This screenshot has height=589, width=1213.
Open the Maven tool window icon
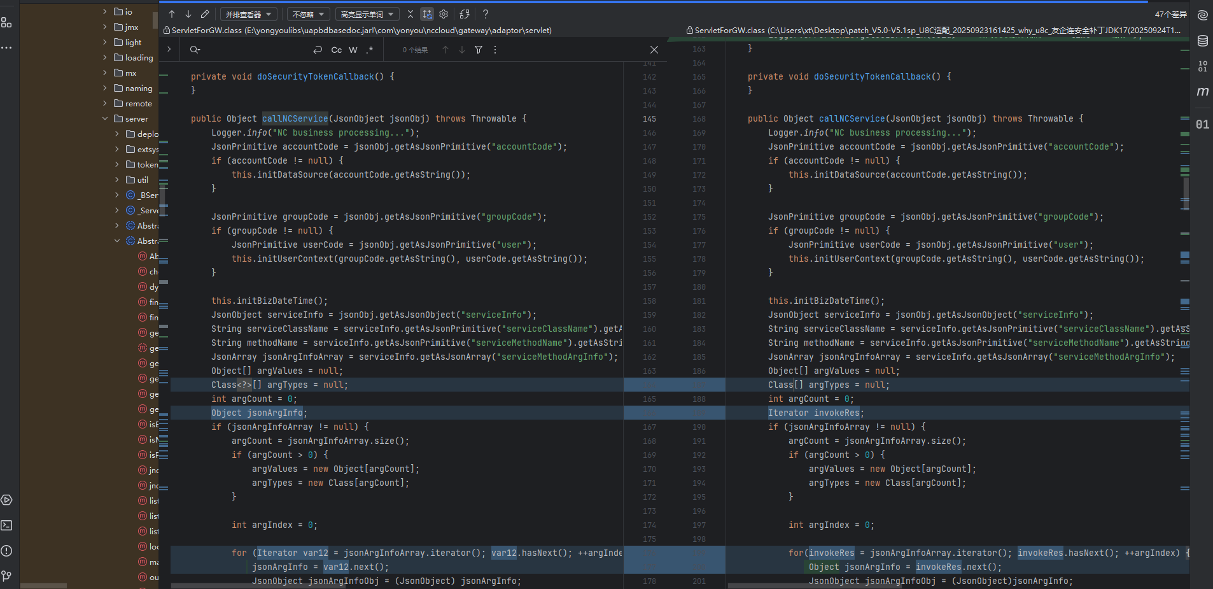(x=1202, y=92)
